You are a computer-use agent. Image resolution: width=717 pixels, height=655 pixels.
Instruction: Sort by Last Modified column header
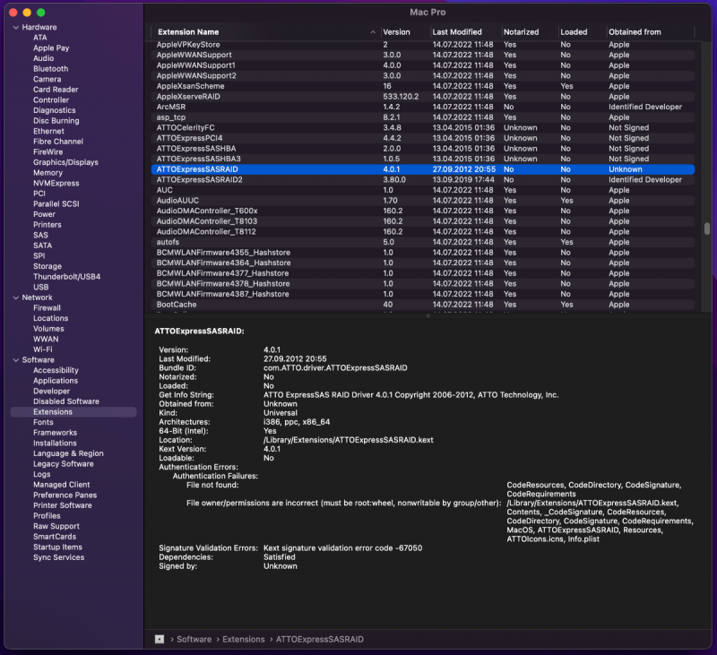[x=457, y=32]
